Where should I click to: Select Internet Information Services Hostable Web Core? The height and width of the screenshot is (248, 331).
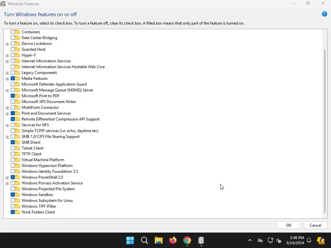pyautogui.click(x=63, y=67)
